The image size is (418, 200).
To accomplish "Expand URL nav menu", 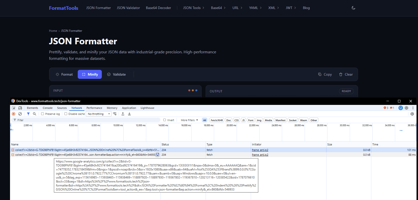I will (237, 8).
